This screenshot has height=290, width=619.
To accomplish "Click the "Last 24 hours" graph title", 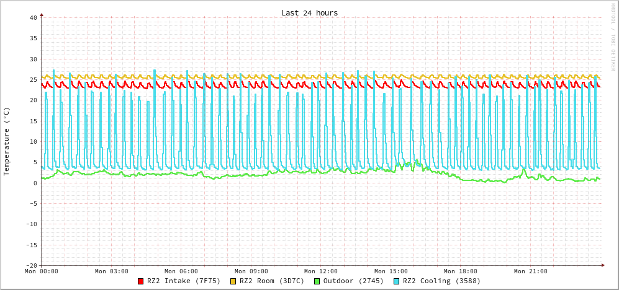I will click(x=309, y=13).
